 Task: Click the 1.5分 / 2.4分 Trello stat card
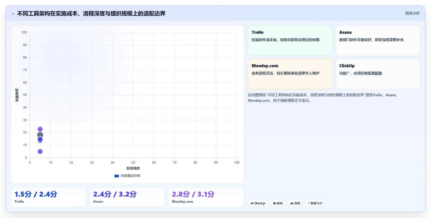[49, 197]
